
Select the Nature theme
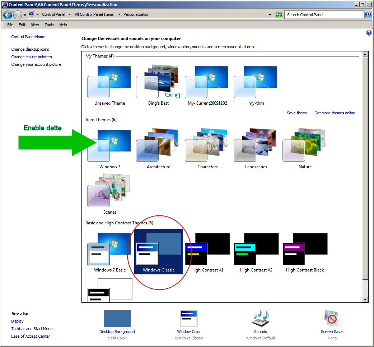pyautogui.click(x=305, y=149)
